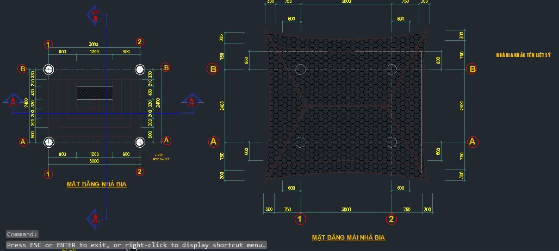Select the column symbol at grid B-2 in the floor plan
559x251 pixels.
pyautogui.click(x=140, y=70)
